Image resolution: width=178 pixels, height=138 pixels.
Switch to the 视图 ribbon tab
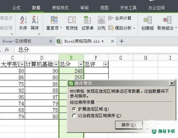(x=104, y=8)
